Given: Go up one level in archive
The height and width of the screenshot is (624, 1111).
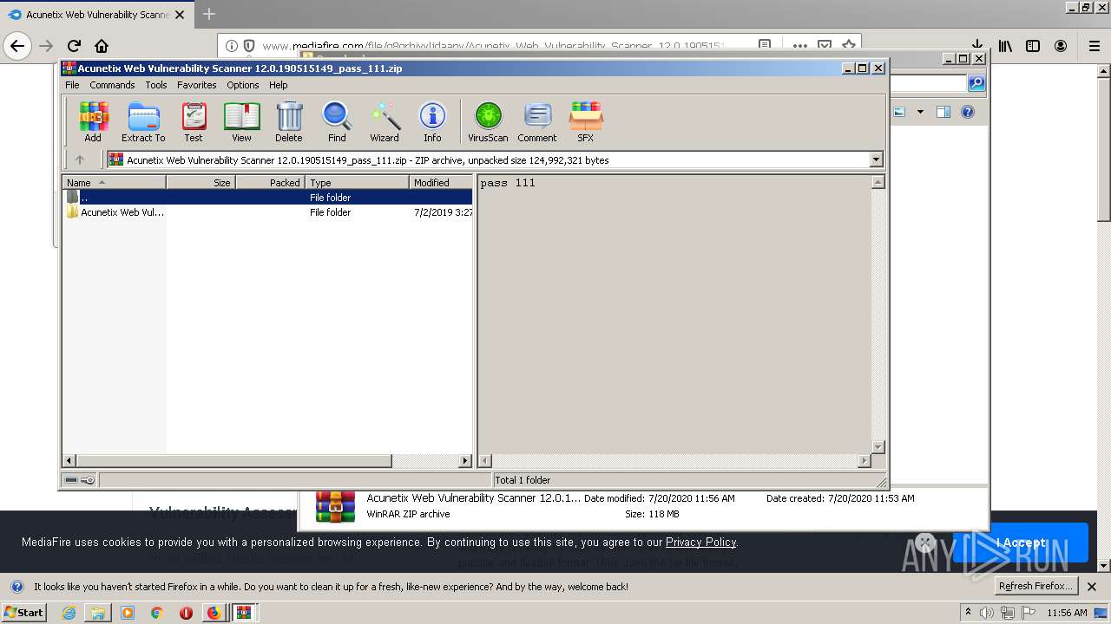Looking at the screenshot, I should 80,159.
